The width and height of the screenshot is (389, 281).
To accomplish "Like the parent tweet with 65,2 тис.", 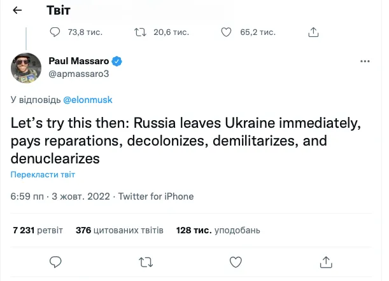I will click(x=225, y=32).
